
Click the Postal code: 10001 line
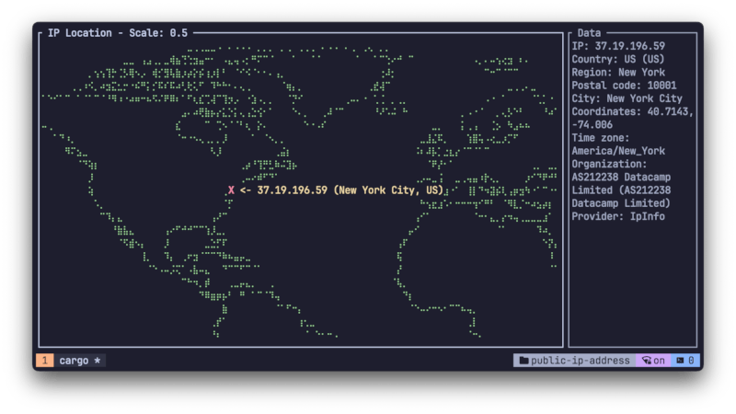point(625,85)
